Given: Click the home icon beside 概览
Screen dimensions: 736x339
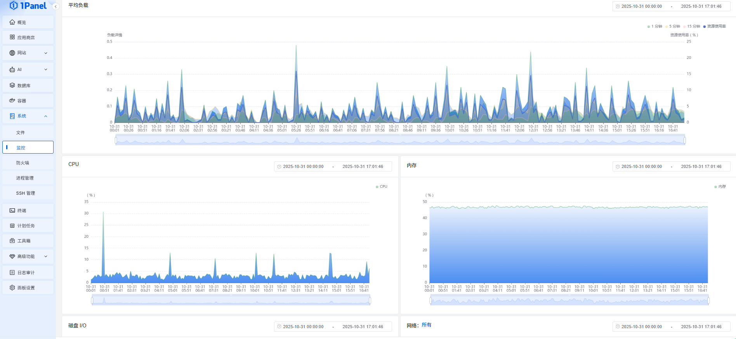Looking at the screenshot, I should pos(12,22).
